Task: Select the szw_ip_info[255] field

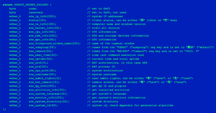Action: [x=42, y=16]
